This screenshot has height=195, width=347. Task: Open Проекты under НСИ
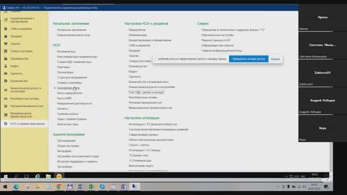(x=63, y=109)
